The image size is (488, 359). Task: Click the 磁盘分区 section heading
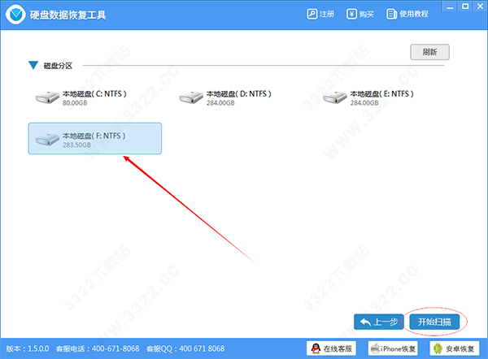[x=58, y=66]
